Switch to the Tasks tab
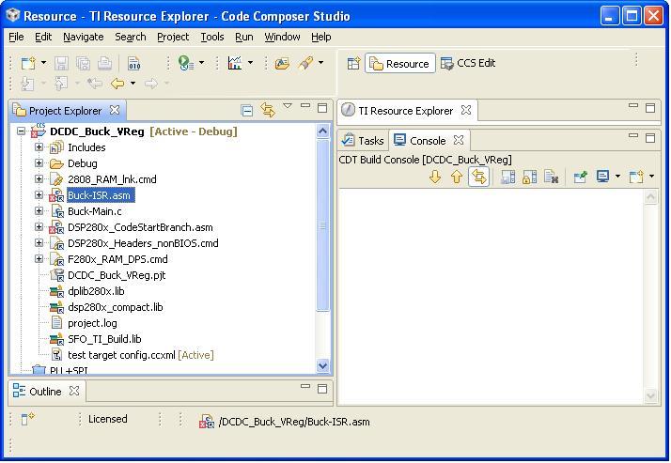This screenshot has width=671, height=463. tap(363, 141)
